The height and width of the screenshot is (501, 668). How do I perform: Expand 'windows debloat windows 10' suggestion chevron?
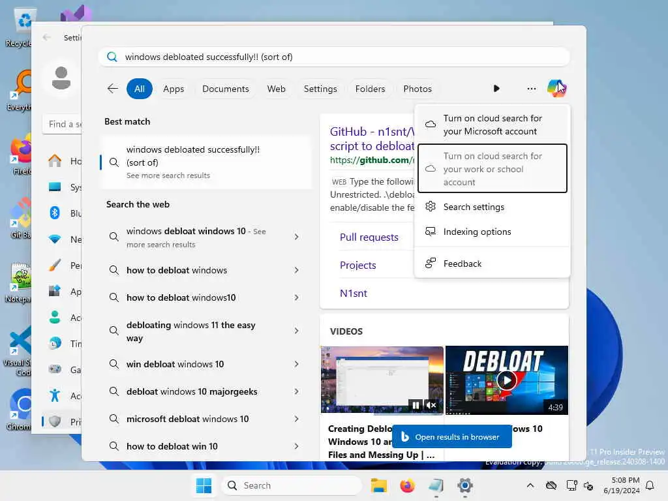coord(297,237)
